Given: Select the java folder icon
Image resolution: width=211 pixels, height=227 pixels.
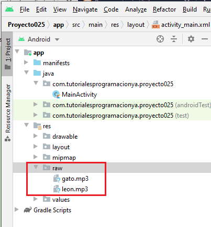Looking at the screenshot, I should click(x=37, y=73).
